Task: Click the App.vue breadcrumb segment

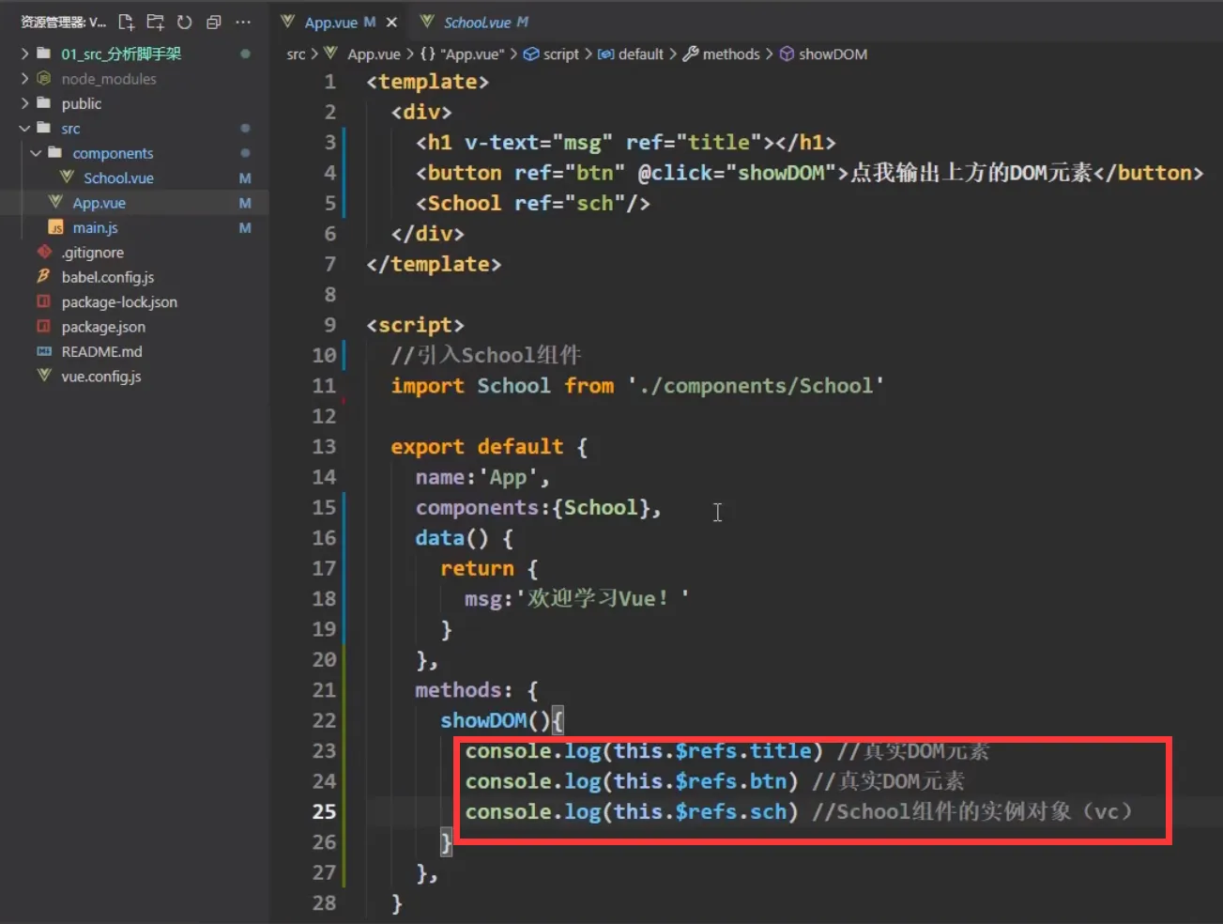Action: pos(374,54)
